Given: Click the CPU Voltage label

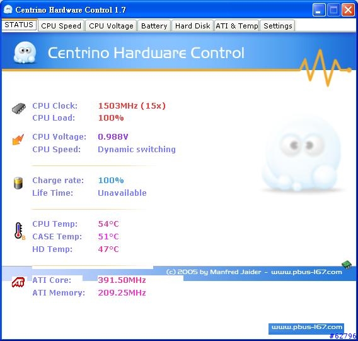Looking at the screenshot, I should 59,137.
